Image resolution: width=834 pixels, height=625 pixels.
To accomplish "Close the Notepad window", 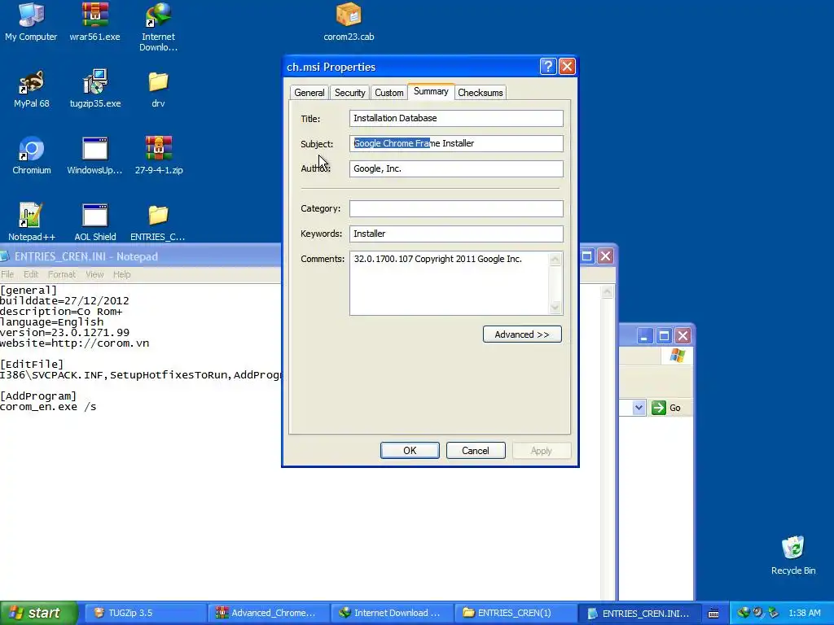I will coord(605,256).
